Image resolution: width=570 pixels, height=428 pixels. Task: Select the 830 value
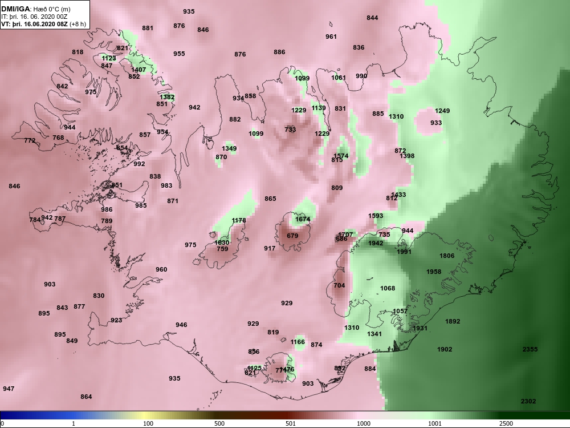point(99,296)
